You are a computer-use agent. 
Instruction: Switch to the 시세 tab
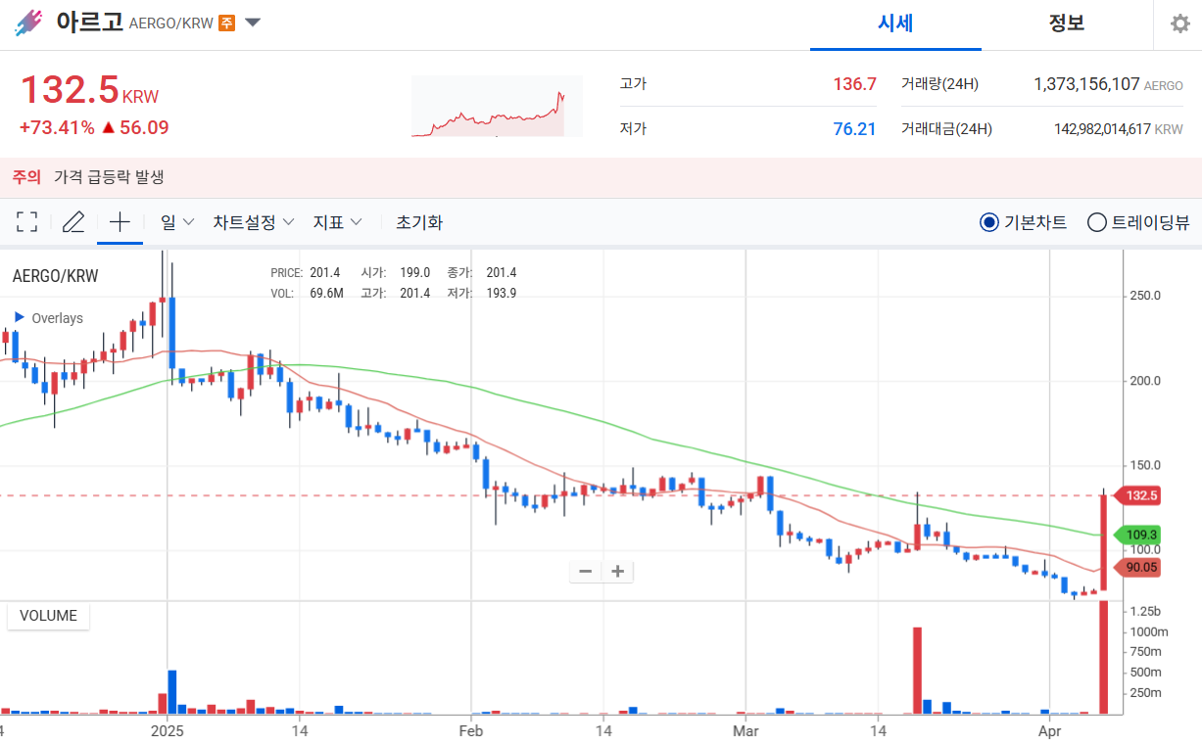point(895,23)
